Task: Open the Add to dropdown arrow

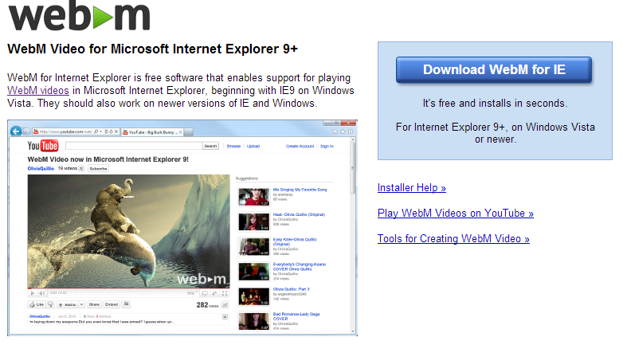Action: pos(81,304)
